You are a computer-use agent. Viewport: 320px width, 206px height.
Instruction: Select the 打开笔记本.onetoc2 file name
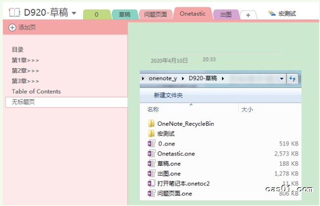pos(184,183)
